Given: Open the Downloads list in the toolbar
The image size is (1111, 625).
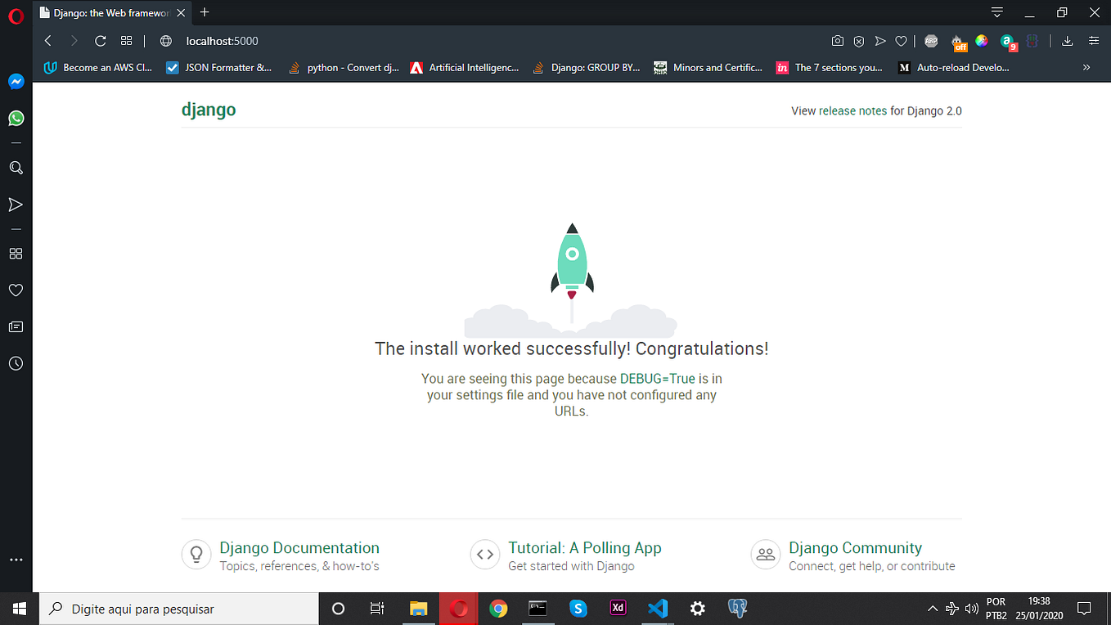Looking at the screenshot, I should coord(1067,40).
